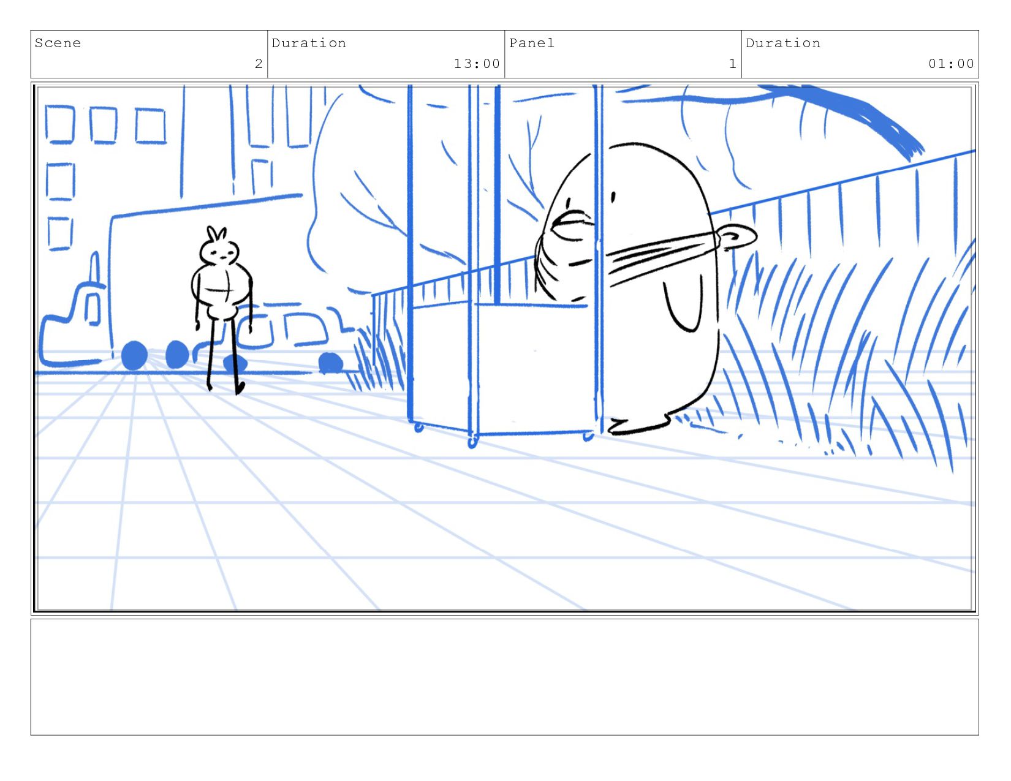Click the panel duration value 01:00
The image size is (1011, 781).
(951, 64)
